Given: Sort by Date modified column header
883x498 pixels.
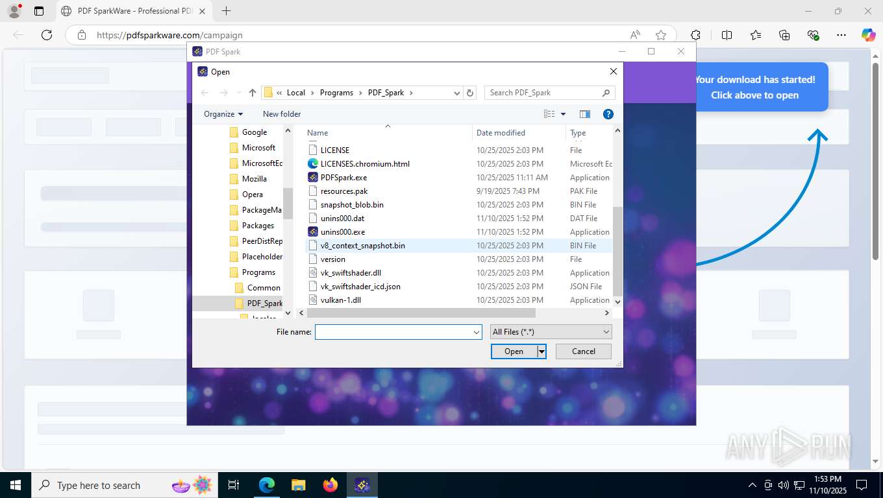Looking at the screenshot, I should click(x=501, y=133).
